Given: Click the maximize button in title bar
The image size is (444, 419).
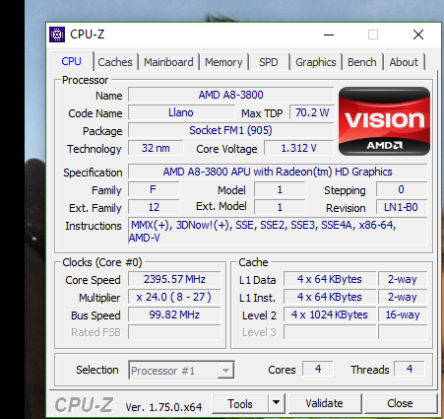Looking at the screenshot, I should tap(373, 35).
